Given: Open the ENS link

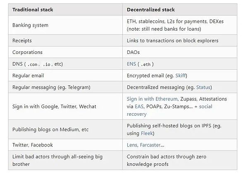Looking at the screenshot, I should pyautogui.click(x=131, y=64).
